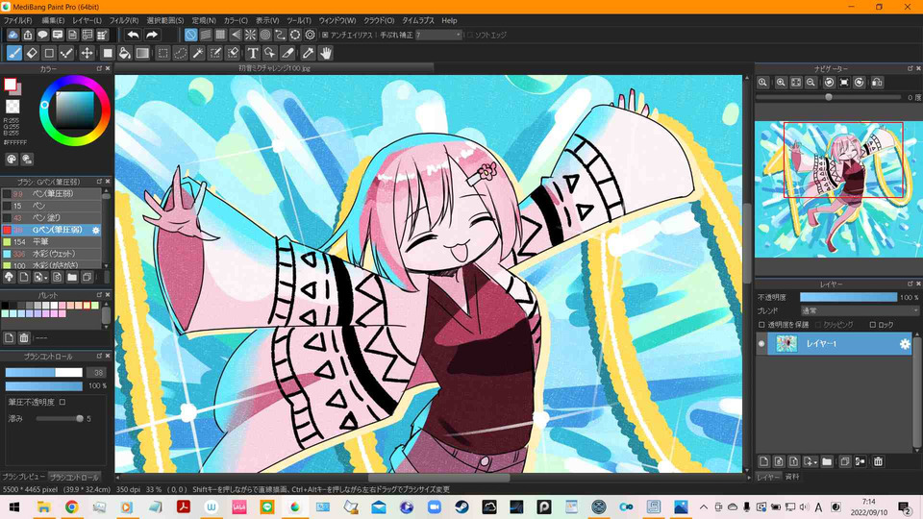Turn snap off in toolbar
Viewport: 923px width, 519px height.
click(190, 35)
